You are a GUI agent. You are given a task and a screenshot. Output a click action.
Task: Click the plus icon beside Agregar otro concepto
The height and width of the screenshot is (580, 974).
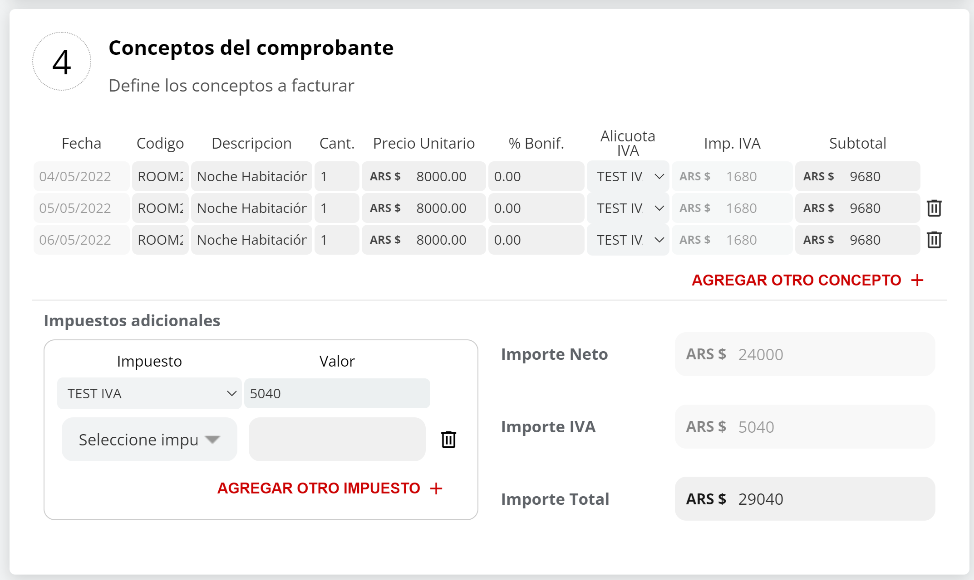(x=917, y=280)
